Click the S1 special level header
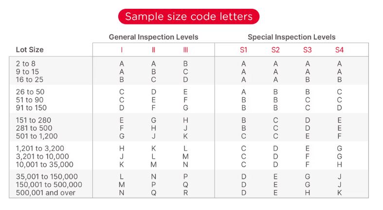 click(x=243, y=50)
